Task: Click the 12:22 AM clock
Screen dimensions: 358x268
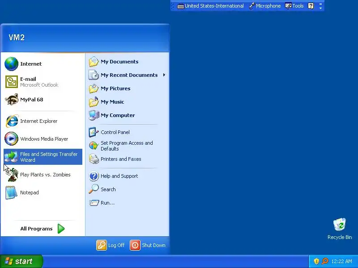Action: [341, 261]
